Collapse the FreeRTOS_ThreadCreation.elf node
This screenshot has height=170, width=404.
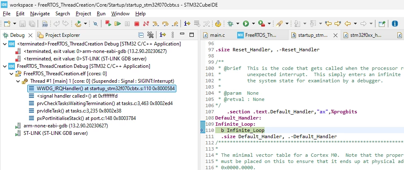click(x=11, y=74)
